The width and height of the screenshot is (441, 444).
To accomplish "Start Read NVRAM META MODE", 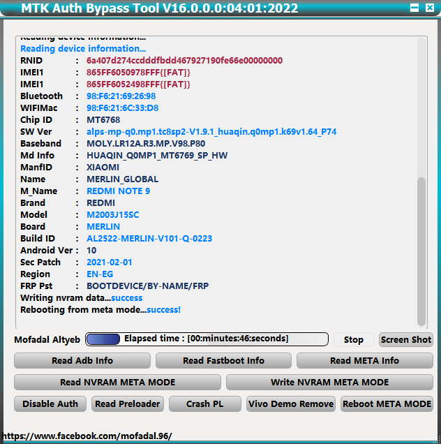I will (117, 383).
